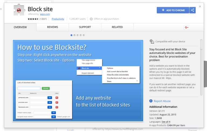
Task: Click the Size 1.3MiB text
Action: coord(156,118)
